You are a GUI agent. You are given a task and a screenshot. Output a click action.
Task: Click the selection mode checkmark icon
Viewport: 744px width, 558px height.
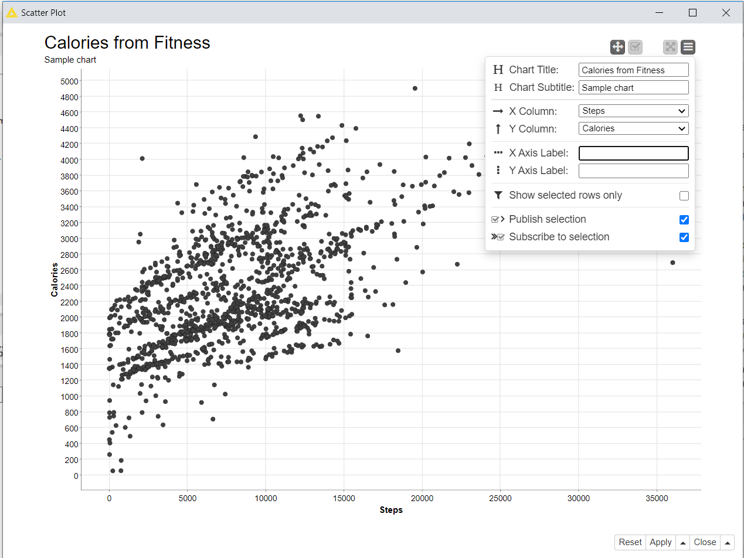tap(635, 47)
